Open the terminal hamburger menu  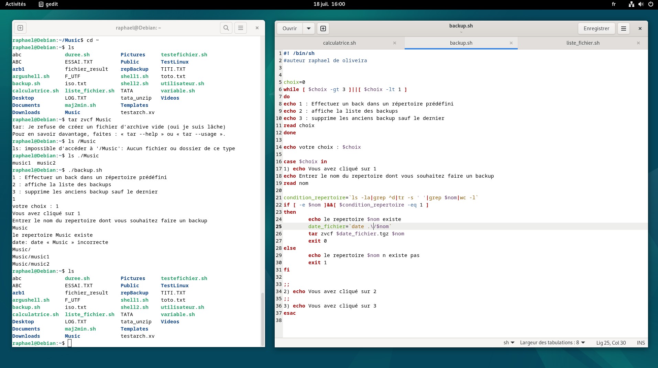click(241, 28)
